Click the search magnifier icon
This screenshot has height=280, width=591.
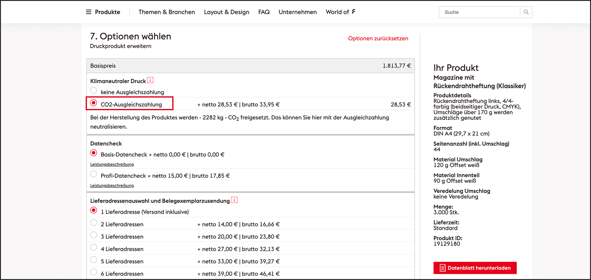coord(526,12)
